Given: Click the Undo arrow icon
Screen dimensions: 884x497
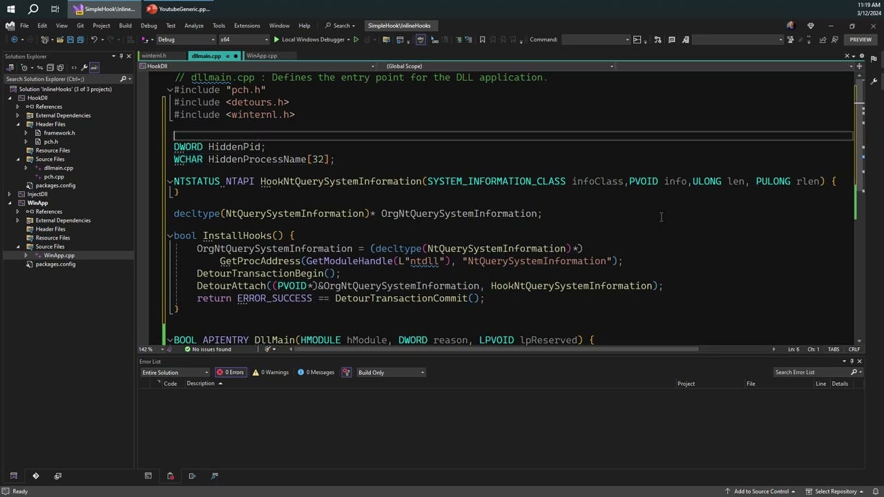Looking at the screenshot, I should pos(94,39).
